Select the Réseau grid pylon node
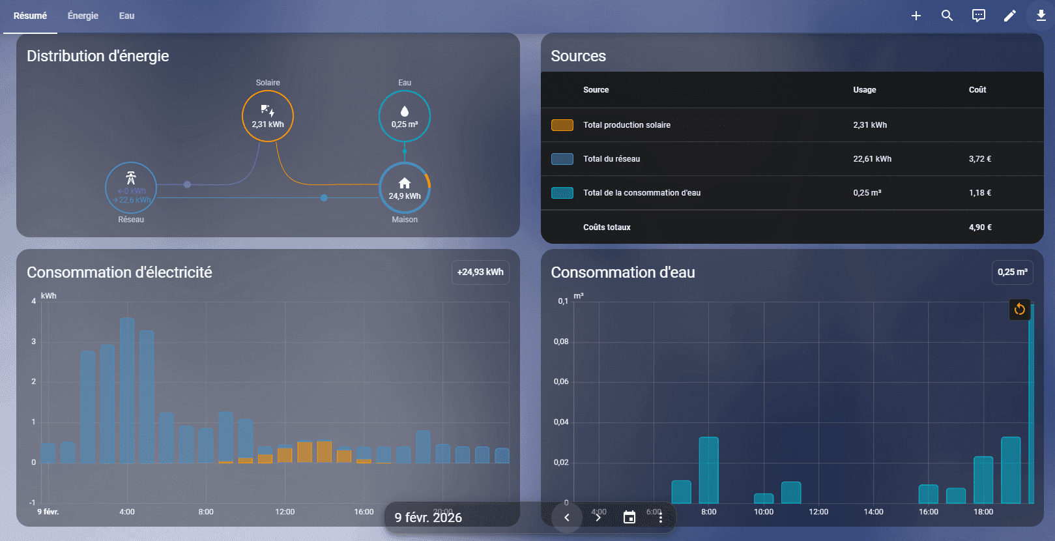 [131, 188]
